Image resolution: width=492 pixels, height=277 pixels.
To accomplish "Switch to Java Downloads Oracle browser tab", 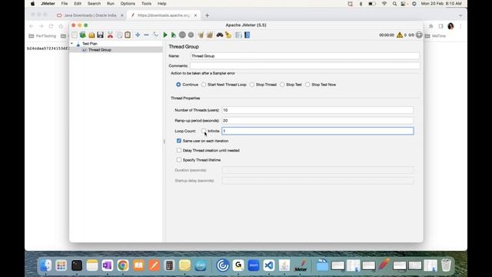I will (91, 15).
